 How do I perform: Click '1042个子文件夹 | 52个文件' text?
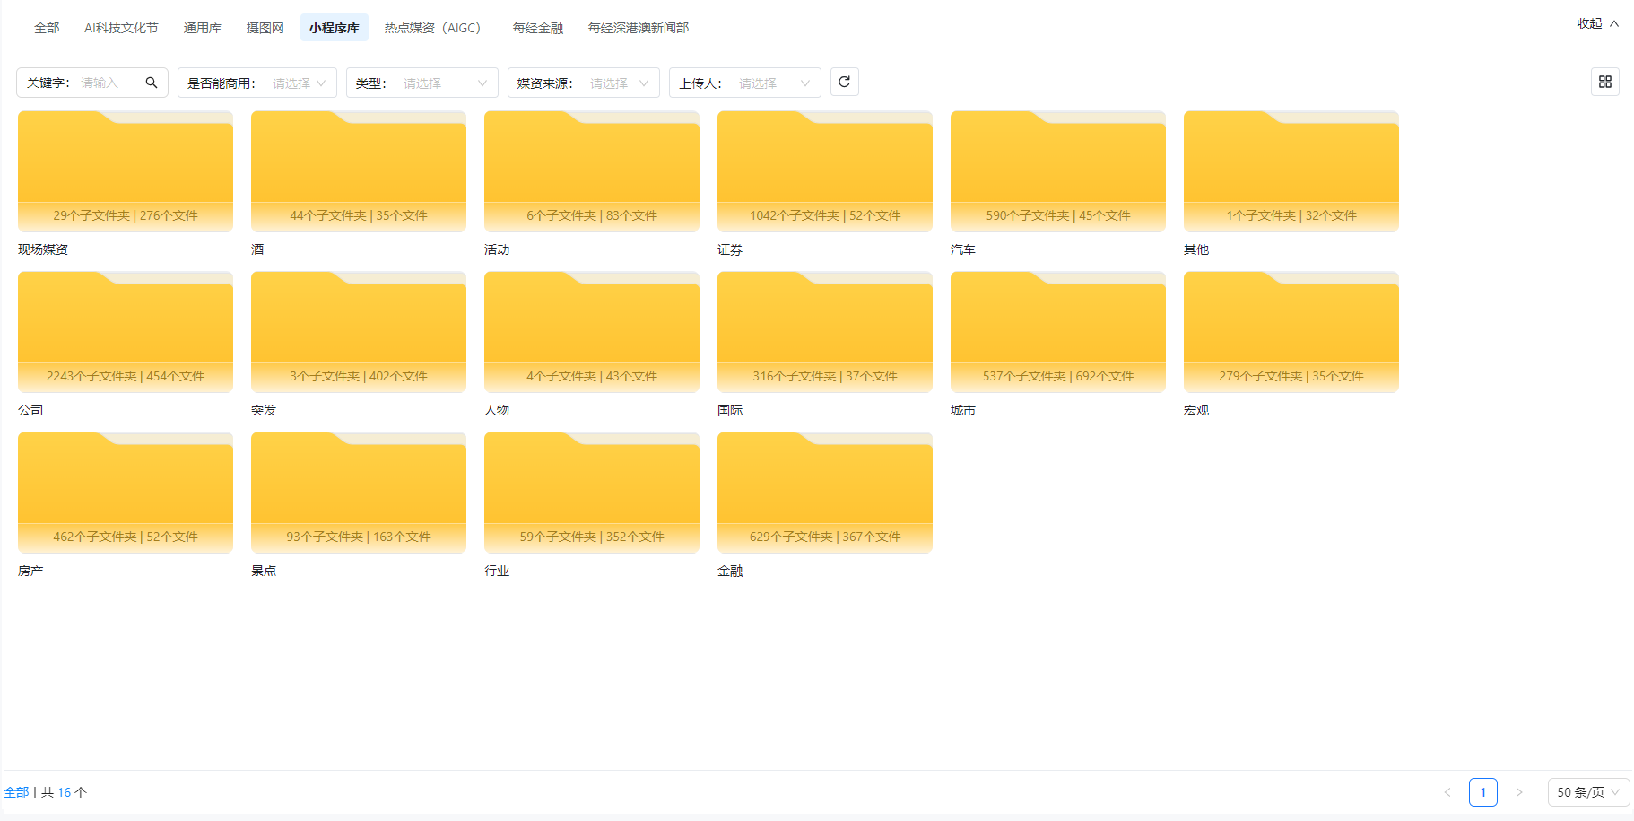[x=825, y=215]
